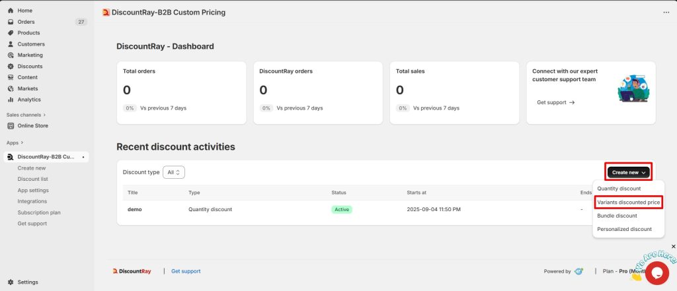Select Variants discounted price option

coord(628,202)
